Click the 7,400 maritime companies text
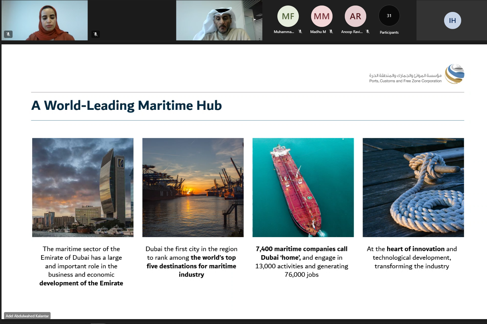 tap(302, 249)
